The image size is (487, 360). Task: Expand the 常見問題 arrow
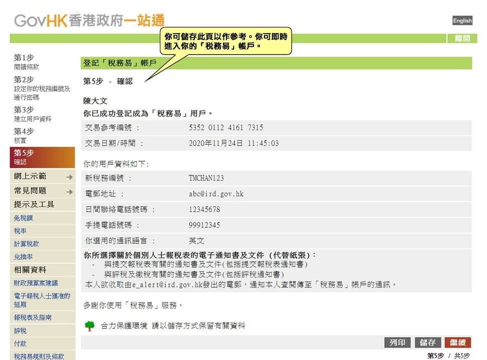coord(69,192)
